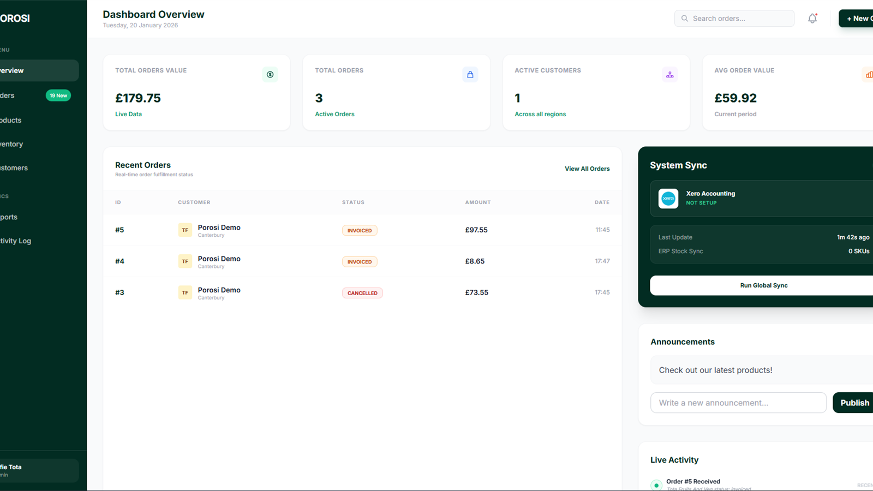Publish the announcement
Image resolution: width=873 pixels, height=491 pixels.
[853, 403]
